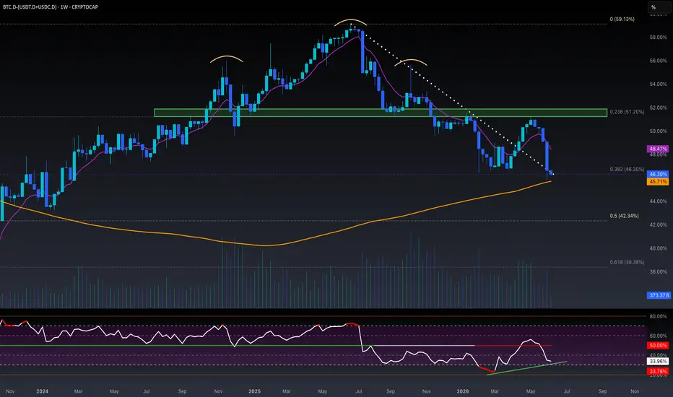Click the 2025 label on time axis
The height and width of the screenshot is (397, 673).
[254, 391]
